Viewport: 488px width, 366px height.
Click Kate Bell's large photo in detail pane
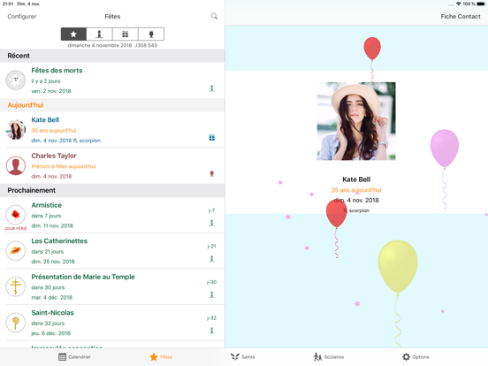click(x=356, y=121)
